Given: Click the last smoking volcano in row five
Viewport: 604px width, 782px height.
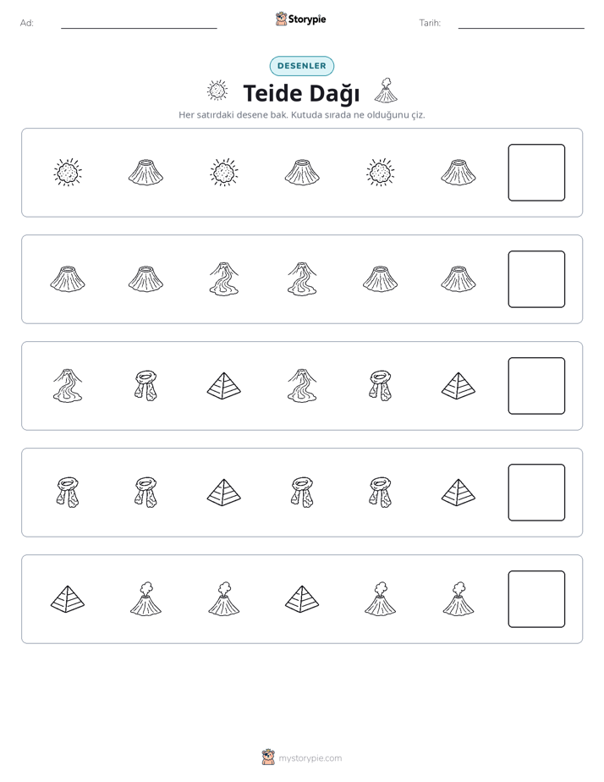Looking at the screenshot, I should (x=458, y=598).
